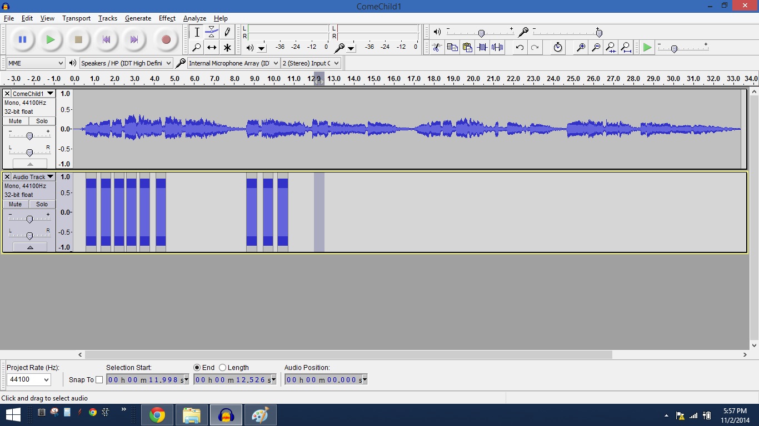Select the Length radio button
The image size is (759, 426).
click(223, 367)
